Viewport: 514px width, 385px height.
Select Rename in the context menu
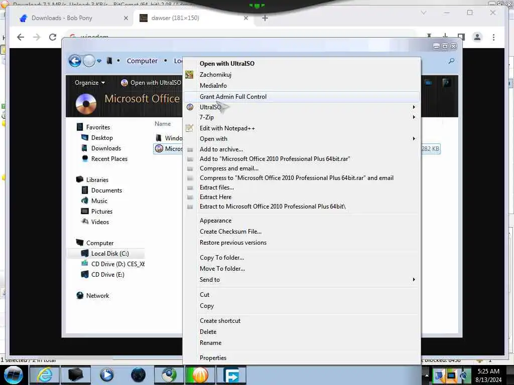coord(210,343)
